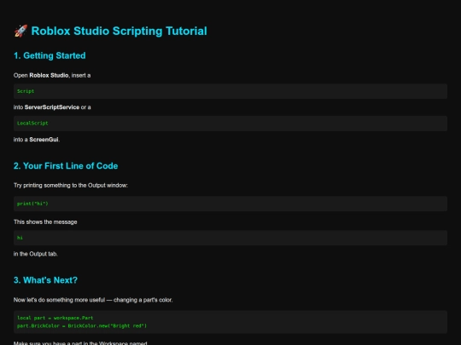Click the bold 'ServerScriptService' text
Viewport: 461px width, 345px height.
click(x=52, y=107)
